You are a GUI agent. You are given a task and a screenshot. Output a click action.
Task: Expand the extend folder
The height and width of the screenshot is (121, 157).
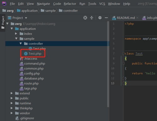click(x=12, y=93)
